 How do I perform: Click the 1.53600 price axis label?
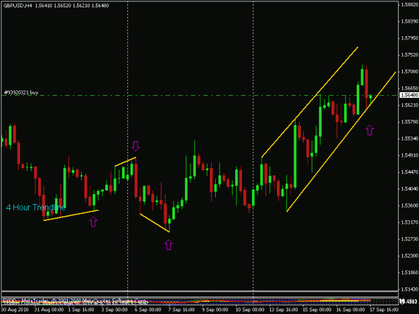pyautogui.click(x=410, y=206)
